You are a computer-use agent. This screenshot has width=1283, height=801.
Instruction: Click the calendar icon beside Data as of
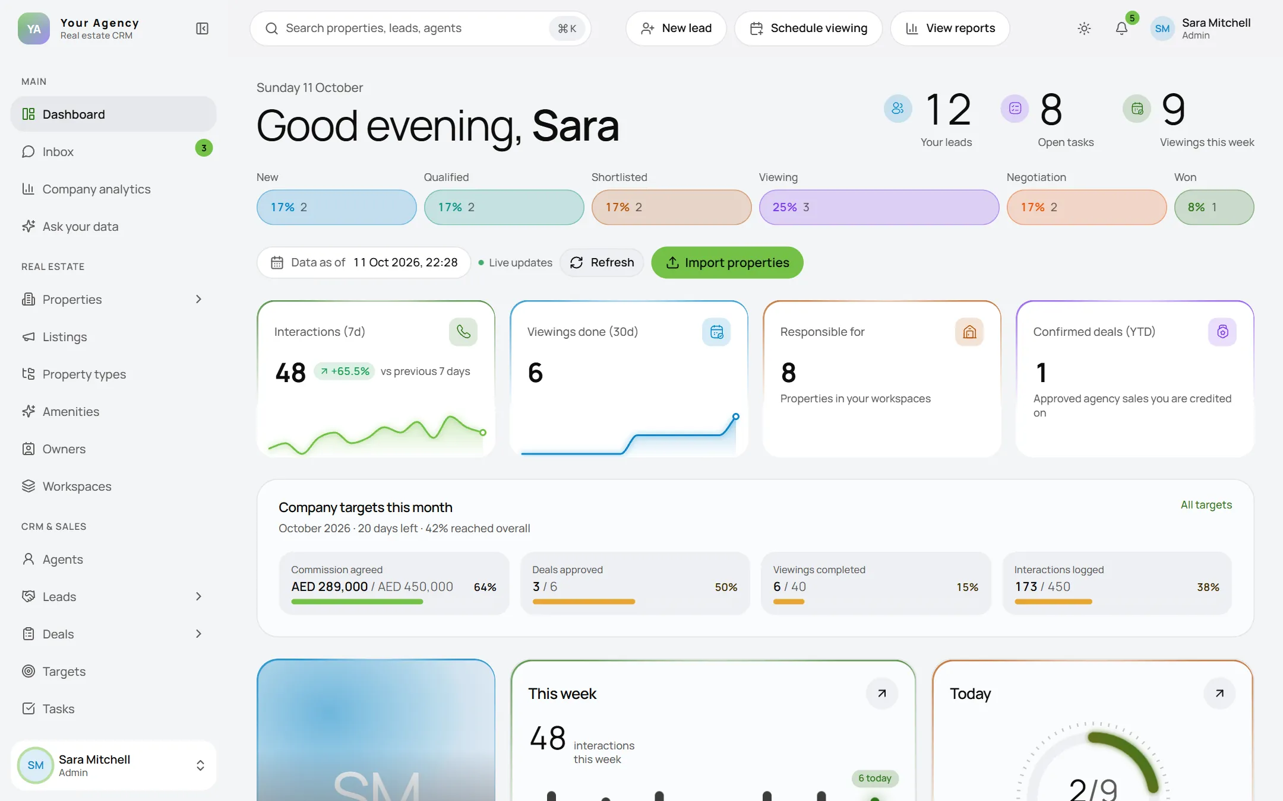click(277, 262)
